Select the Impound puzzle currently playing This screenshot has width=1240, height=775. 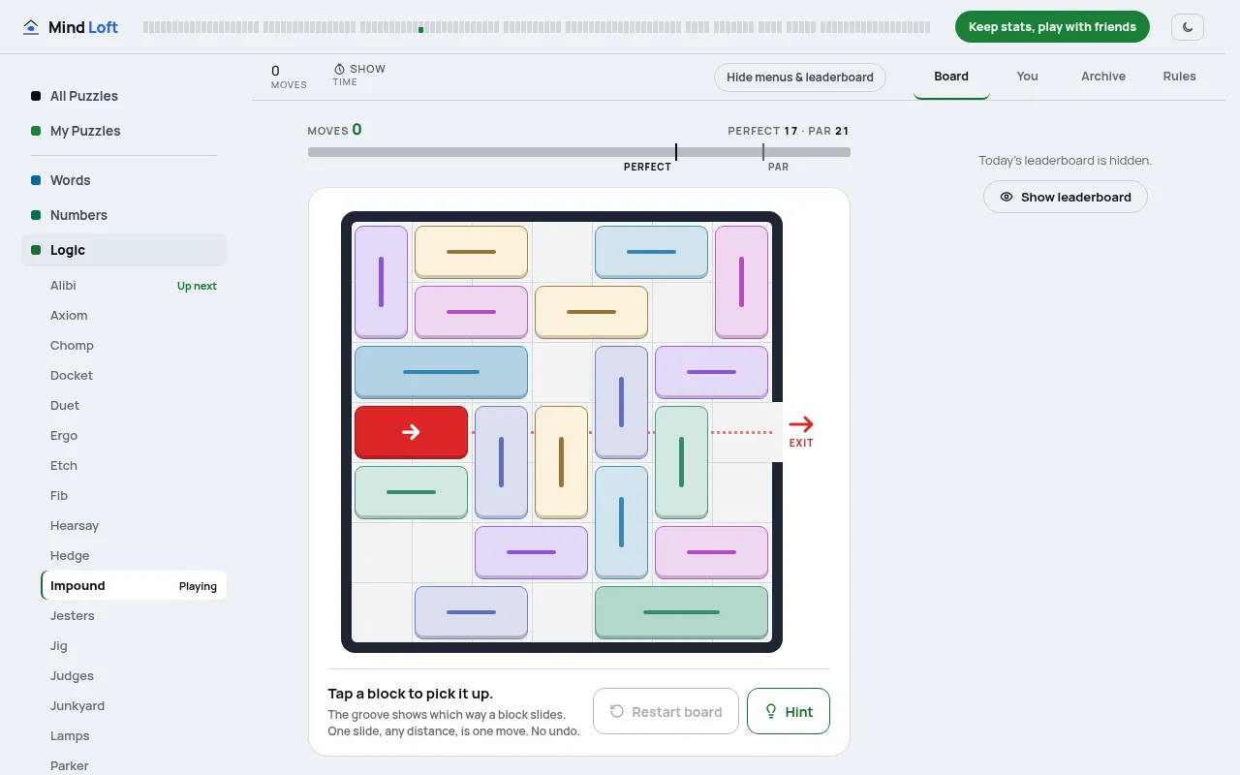[x=134, y=586]
